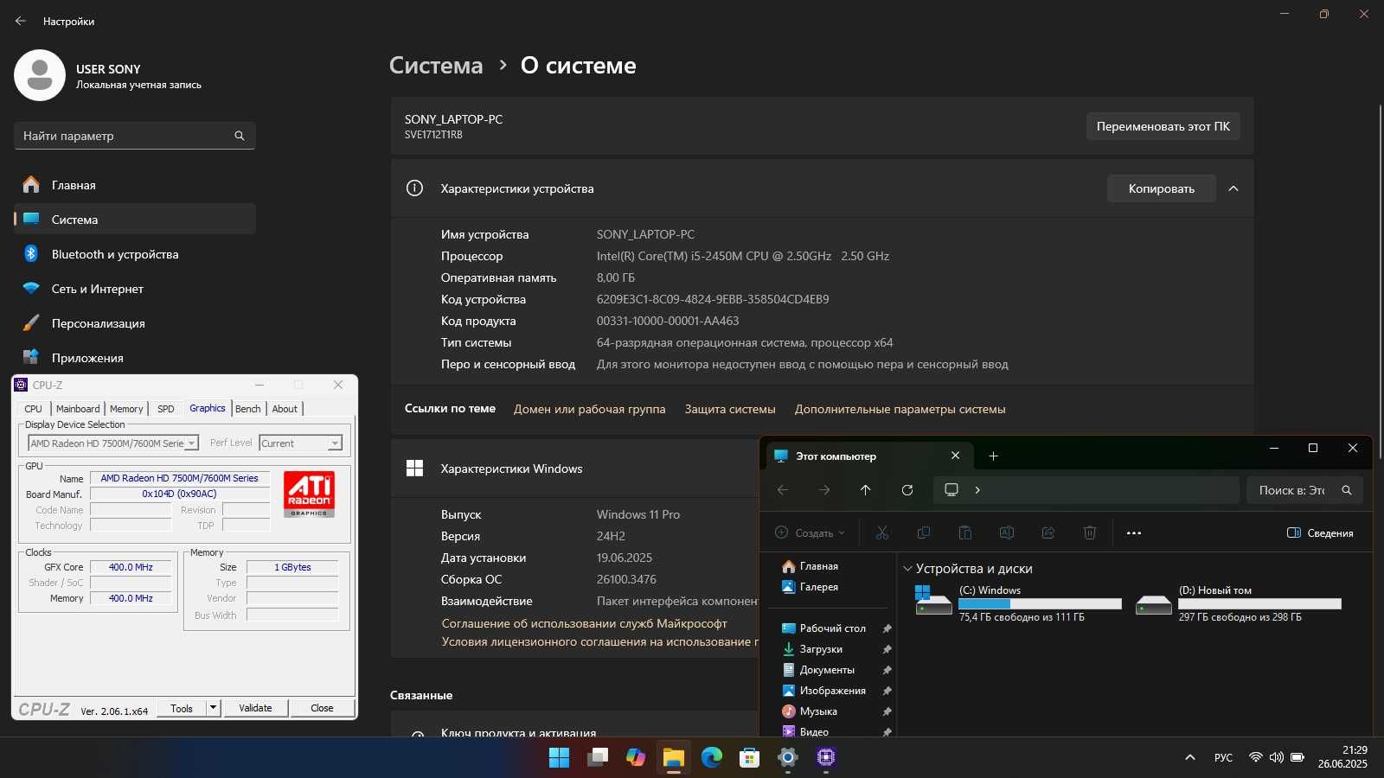Viewport: 1384px width, 778px height.
Task: Click Cut scissors icon in Explorer toolbar
Action: click(882, 532)
